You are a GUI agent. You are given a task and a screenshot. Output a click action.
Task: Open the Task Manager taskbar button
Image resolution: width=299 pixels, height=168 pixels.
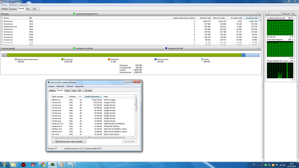click(52, 165)
